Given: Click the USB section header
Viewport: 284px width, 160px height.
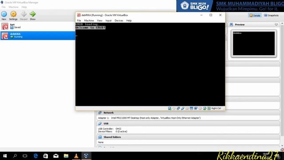Looking at the screenshot, I should [x=188, y=124].
